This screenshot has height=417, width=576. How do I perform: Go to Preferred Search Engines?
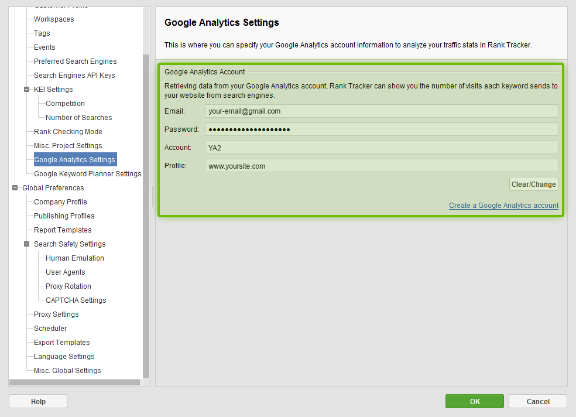tap(76, 61)
